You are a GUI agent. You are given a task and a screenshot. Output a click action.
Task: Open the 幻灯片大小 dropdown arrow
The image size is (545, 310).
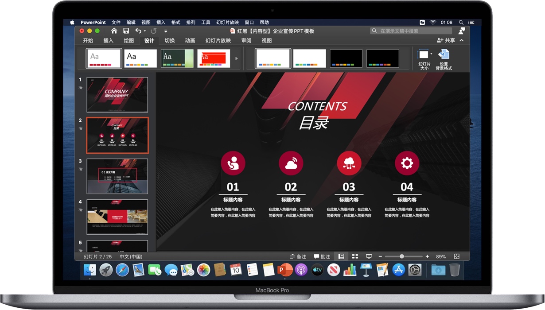click(431, 54)
